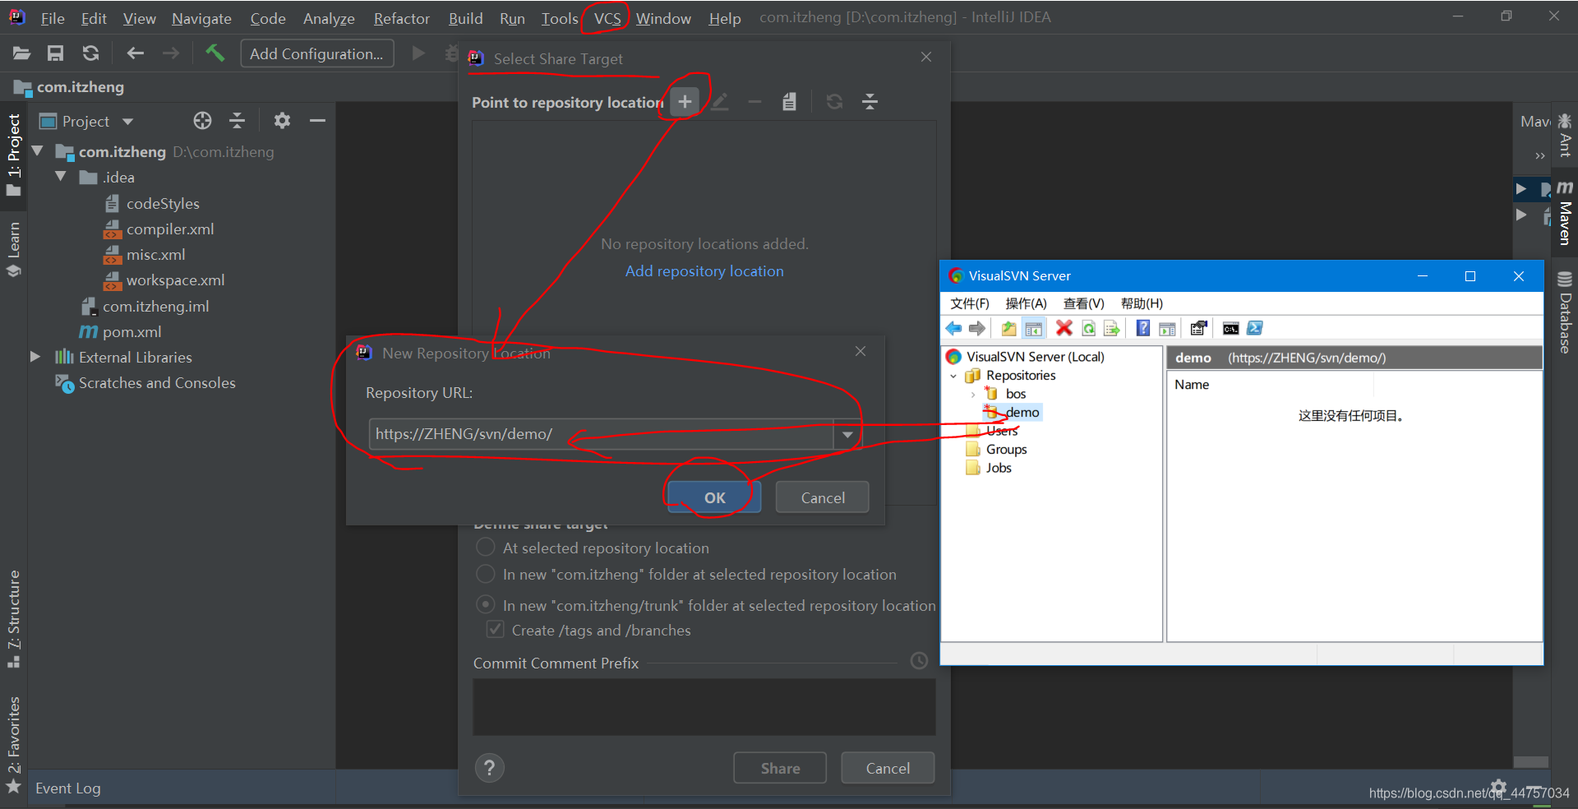Open the command prompt icon in VisualSVN toolbar
This screenshot has width=1578, height=809.
point(1230,329)
